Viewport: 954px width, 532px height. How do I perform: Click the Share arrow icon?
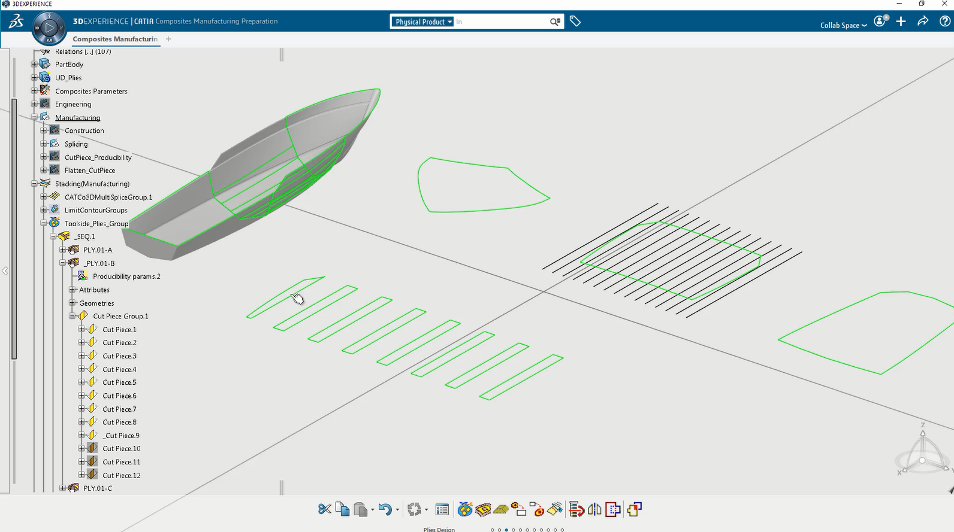[923, 22]
